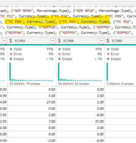This screenshot has height=143, width=136.
Task: Select the 5.00 cell in FC P04
Action: pyautogui.click(x=80, y=102)
